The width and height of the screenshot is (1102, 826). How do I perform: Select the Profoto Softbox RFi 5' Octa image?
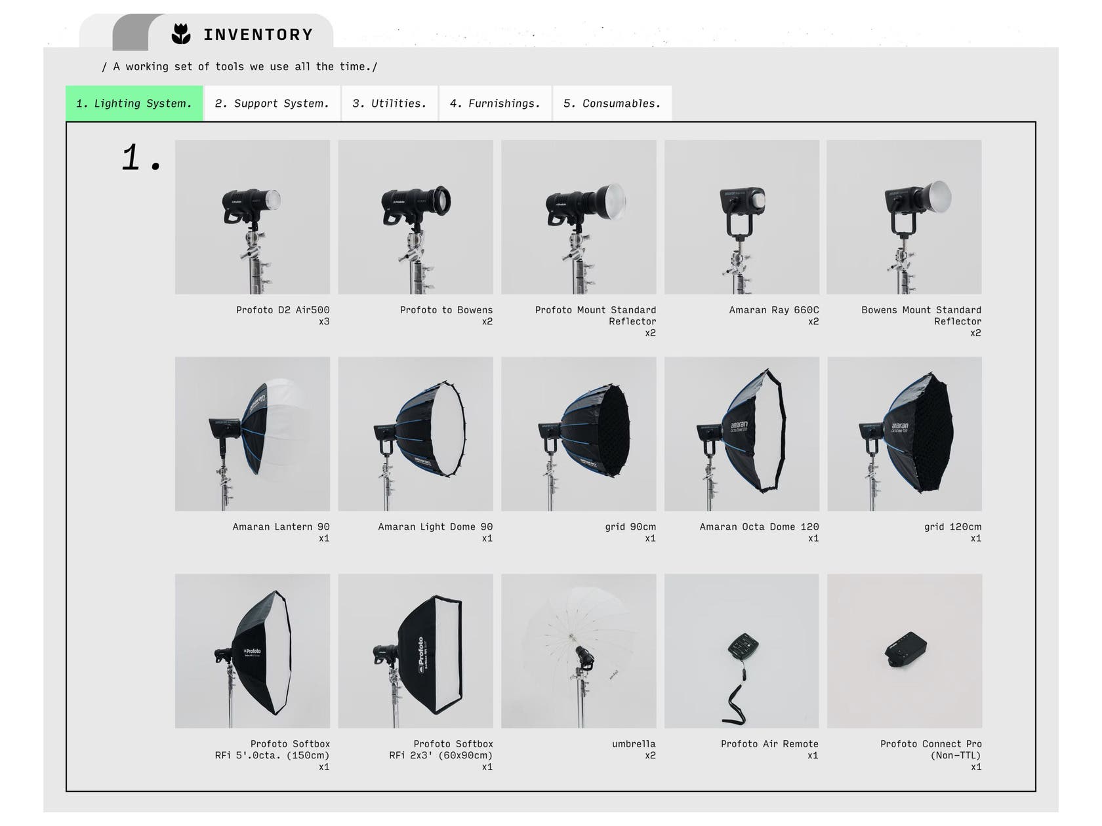pyautogui.click(x=252, y=651)
